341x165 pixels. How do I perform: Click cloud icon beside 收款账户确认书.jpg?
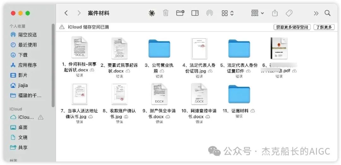pos(126,116)
